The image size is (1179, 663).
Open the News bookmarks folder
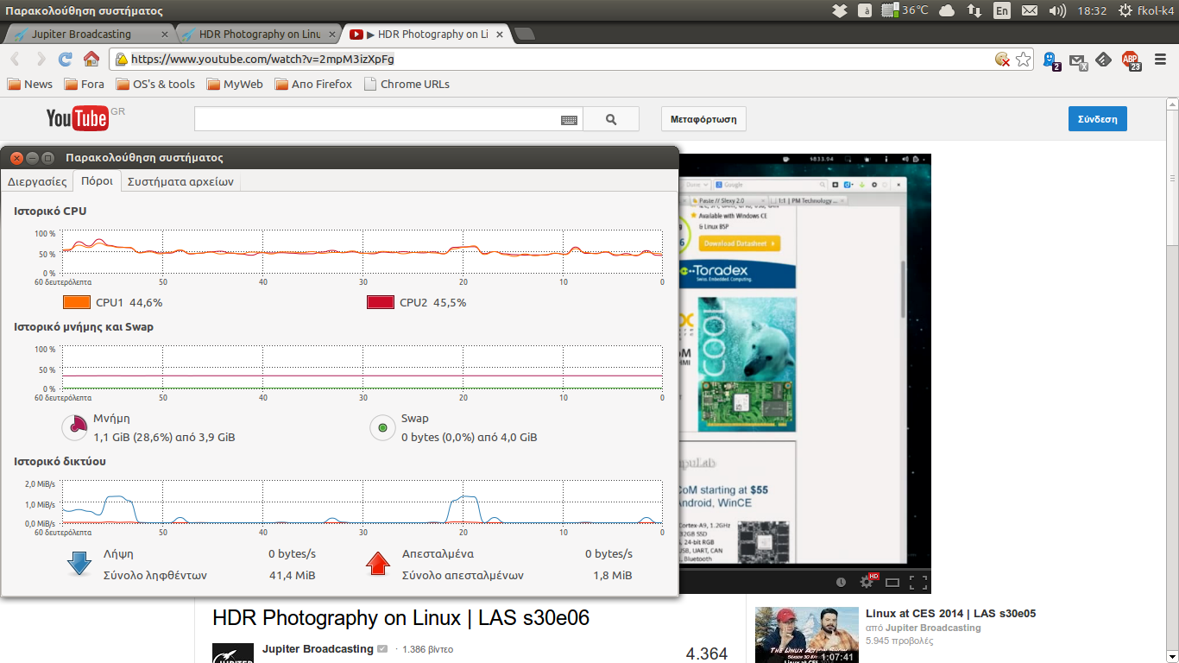[30, 85]
